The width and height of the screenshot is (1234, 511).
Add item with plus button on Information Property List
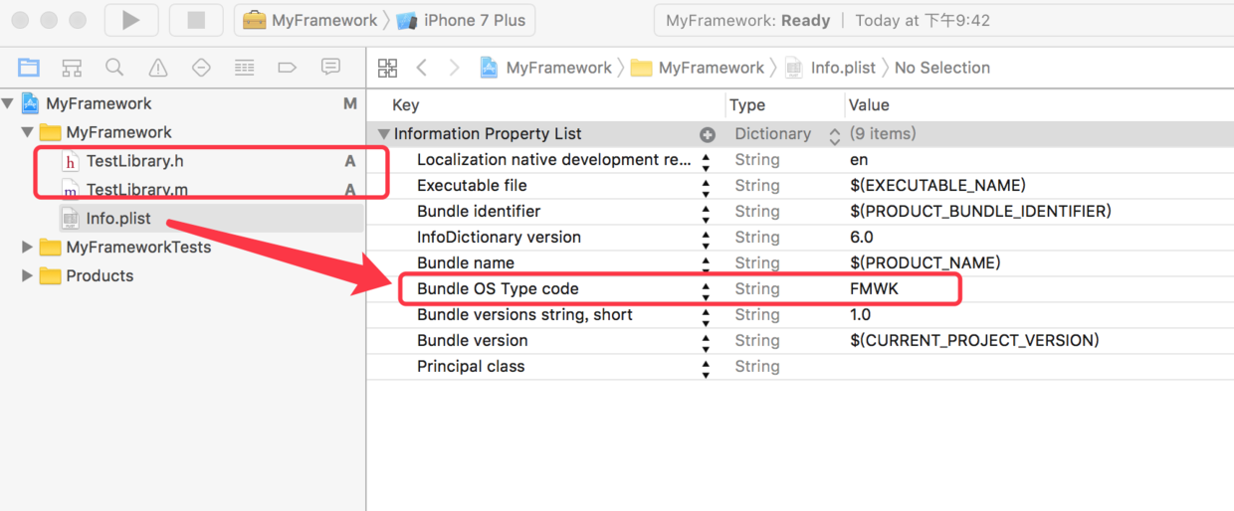click(x=708, y=134)
